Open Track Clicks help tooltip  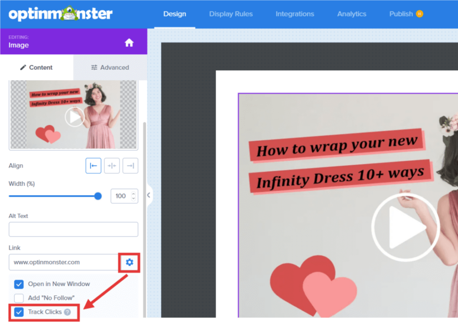pos(68,312)
